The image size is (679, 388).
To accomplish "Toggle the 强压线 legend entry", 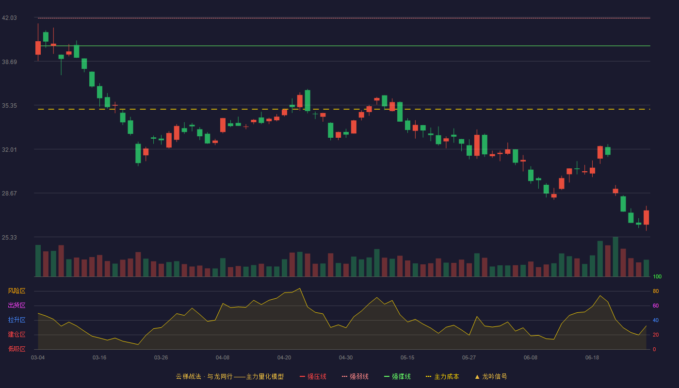I will [313, 376].
